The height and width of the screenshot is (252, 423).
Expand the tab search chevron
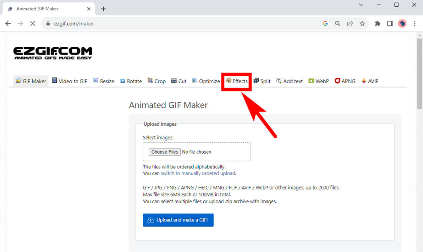pyautogui.click(x=361, y=5)
